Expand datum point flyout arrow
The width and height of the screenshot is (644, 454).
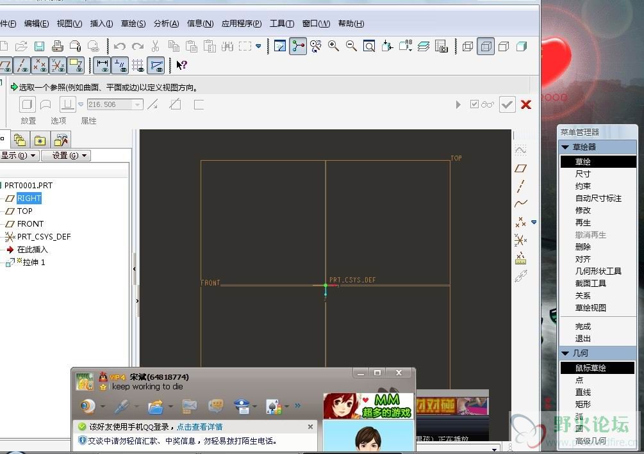(x=534, y=222)
